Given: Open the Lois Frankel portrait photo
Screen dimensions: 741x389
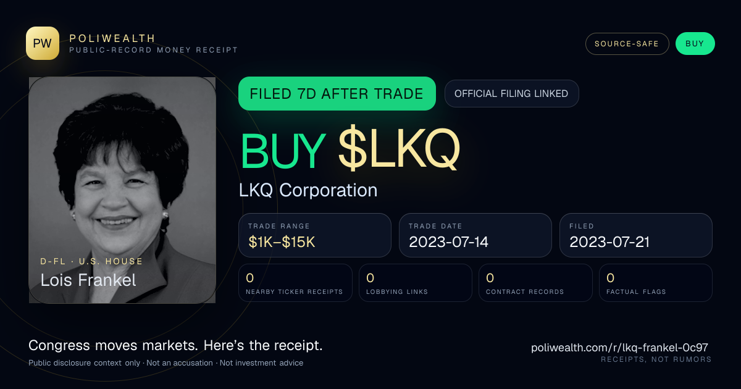Looking at the screenshot, I should [x=122, y=190].
